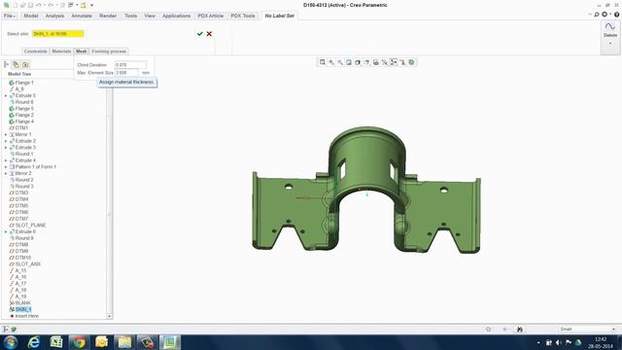Click the Open file icon in quick access toolbar
The height and width of the screenshot is (350, 622).
(x=23, y=5)
